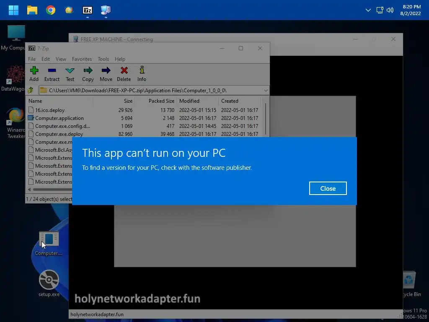Open the taskbar clock showing 8:20 PM
Image resolution: width=429 pixels, height=322 pixels.
411,10
